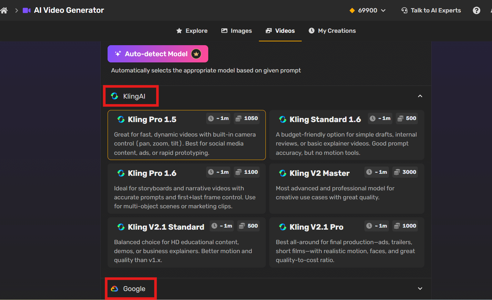Click the coins icon on Kling V2.1 Standard
Image resolution: width=492 pixels, height=300 pixels.
[242, 226]
